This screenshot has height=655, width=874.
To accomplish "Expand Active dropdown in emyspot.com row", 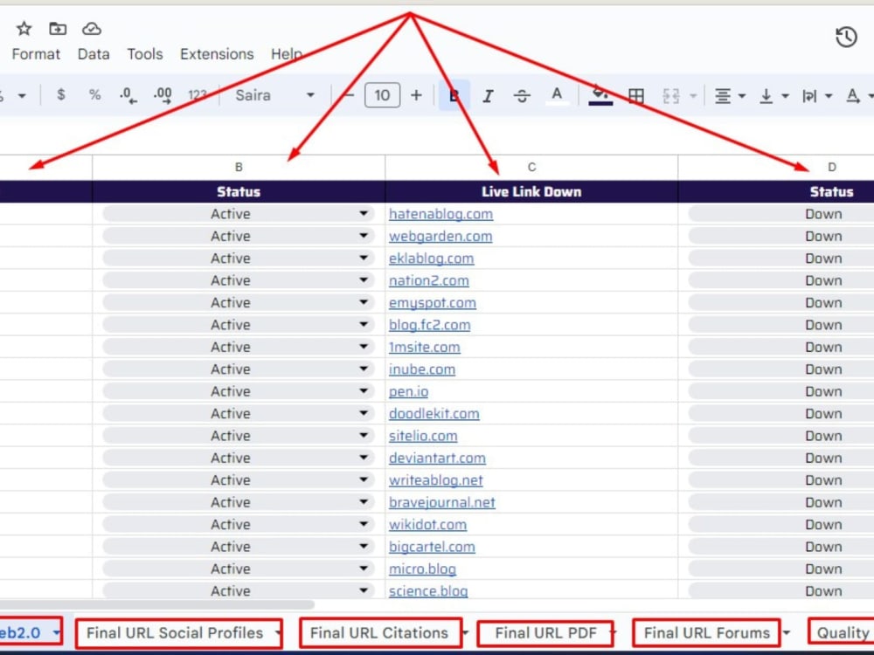I will click(x=364, y=302).
